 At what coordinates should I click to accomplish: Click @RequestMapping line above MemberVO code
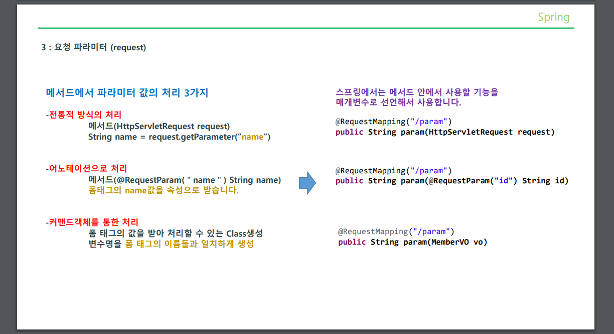[396, 232]
